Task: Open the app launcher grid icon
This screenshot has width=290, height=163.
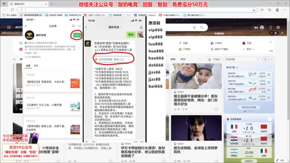Action: (x=9, y=28)
